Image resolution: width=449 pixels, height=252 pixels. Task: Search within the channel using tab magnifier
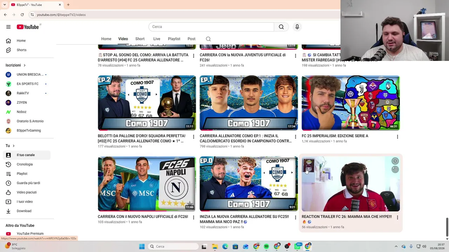point(208,39)
